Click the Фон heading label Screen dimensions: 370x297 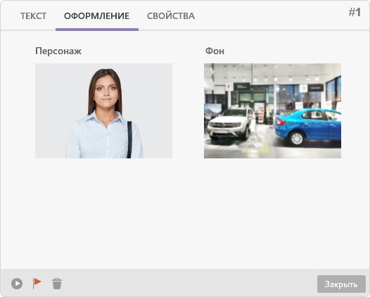click(215, 51)
